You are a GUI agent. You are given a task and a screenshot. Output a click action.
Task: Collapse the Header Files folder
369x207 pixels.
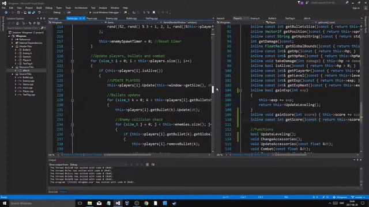click(x=13, y=47)
